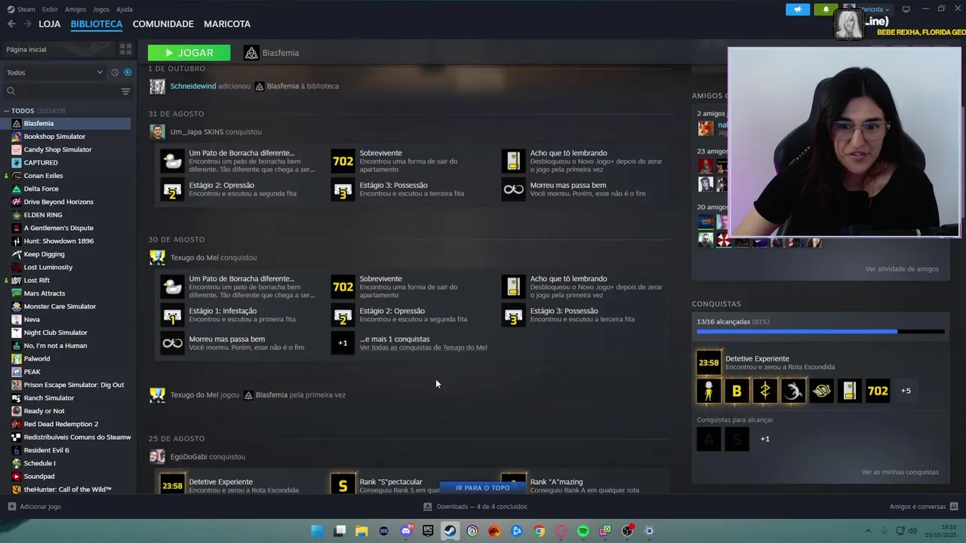966x543 pixels.
Task: Open the Downloads status bar
Action: coord(475,507)
